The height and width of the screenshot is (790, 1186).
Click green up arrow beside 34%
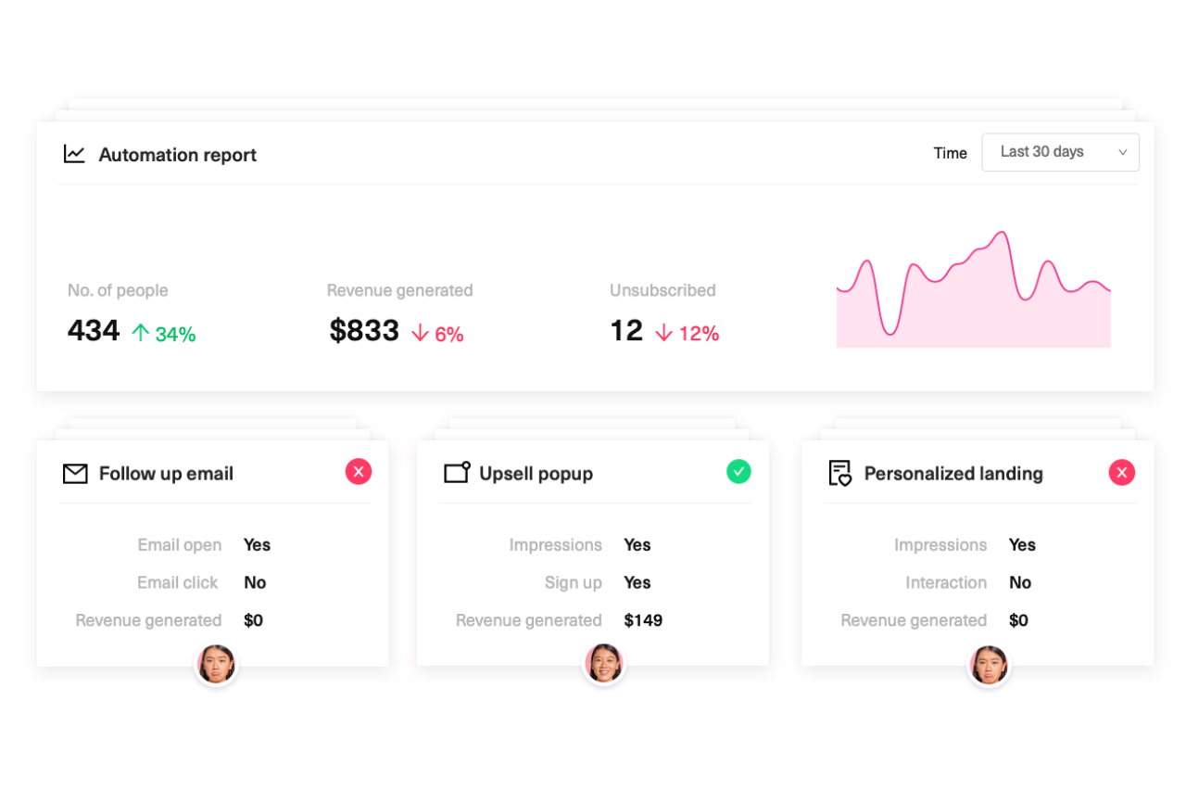point(141,333)
